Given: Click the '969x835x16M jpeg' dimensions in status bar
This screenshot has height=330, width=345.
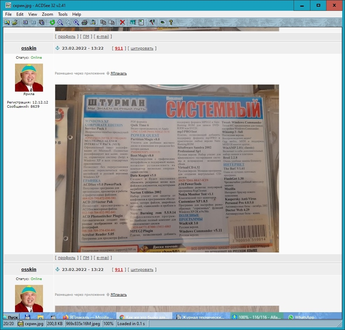Looking at the screenshot, I should coord(83,324).
